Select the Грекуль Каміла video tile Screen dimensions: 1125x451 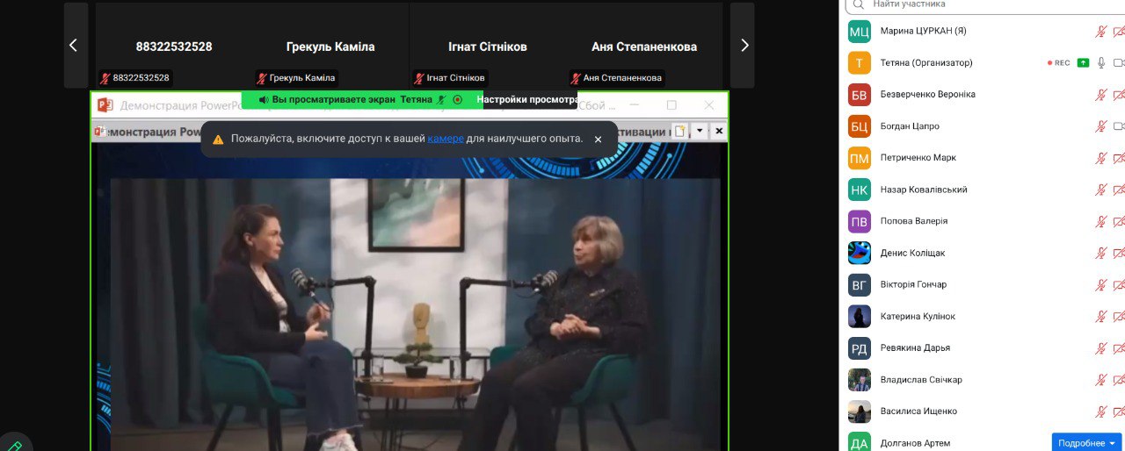[x=330, y=46]
